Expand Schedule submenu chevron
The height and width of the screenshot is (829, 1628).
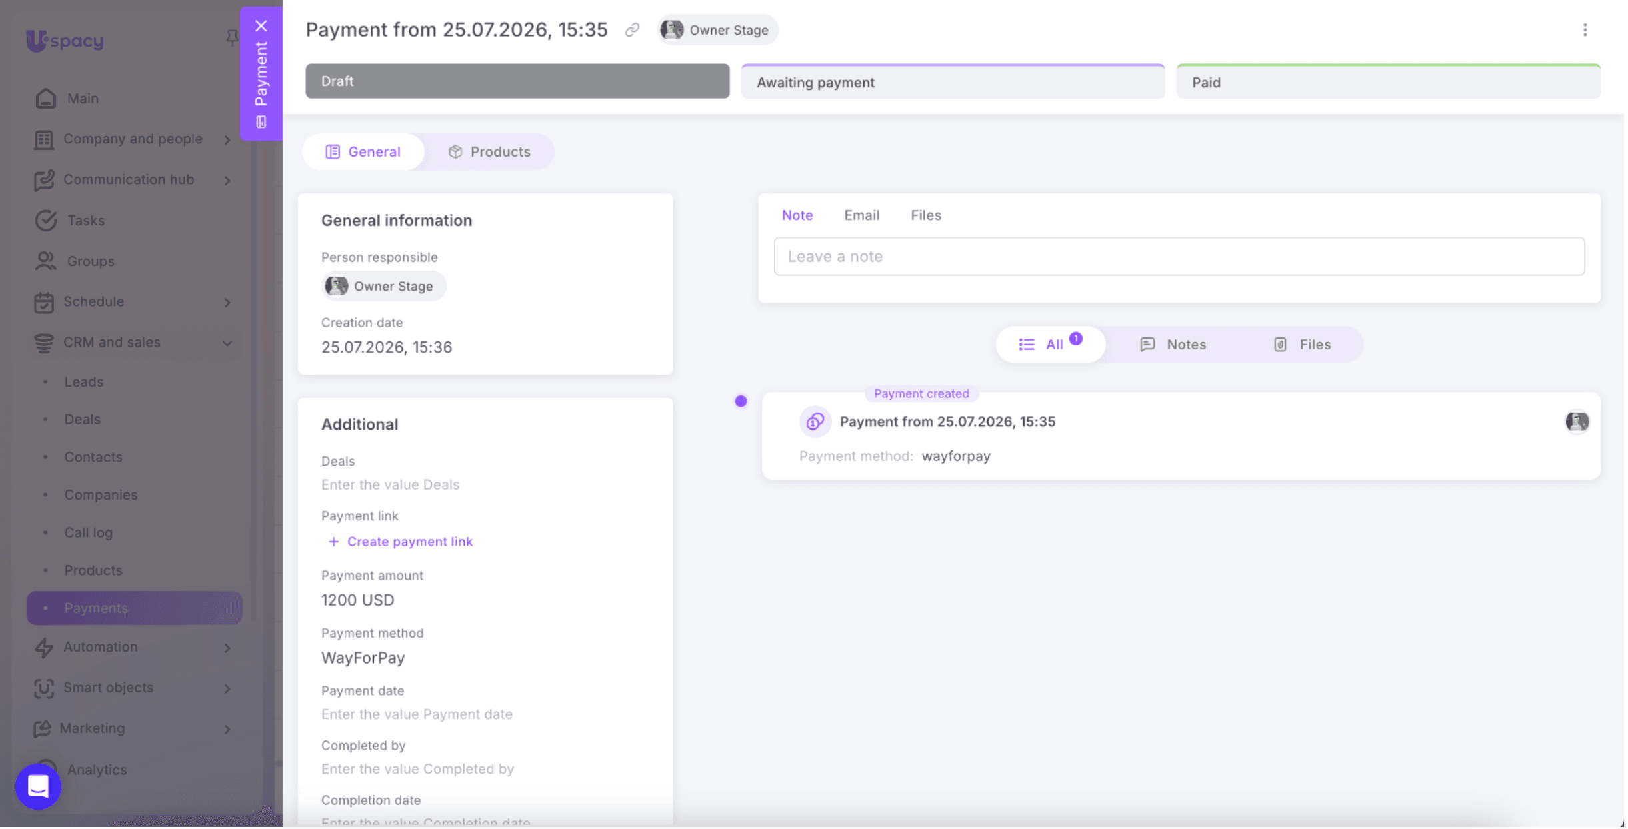point(227,303)
